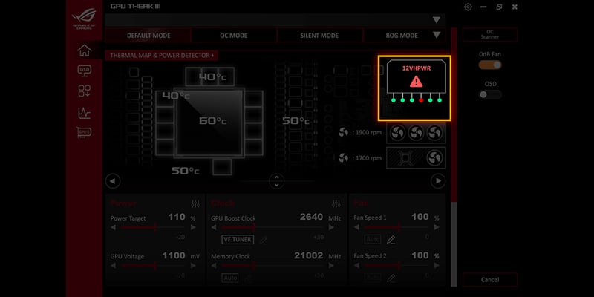Viewport: 594px width, 297px height.
Task: Open the OSD settings sidebar icon
Action: pyautogui.click(x=85, y=71)
